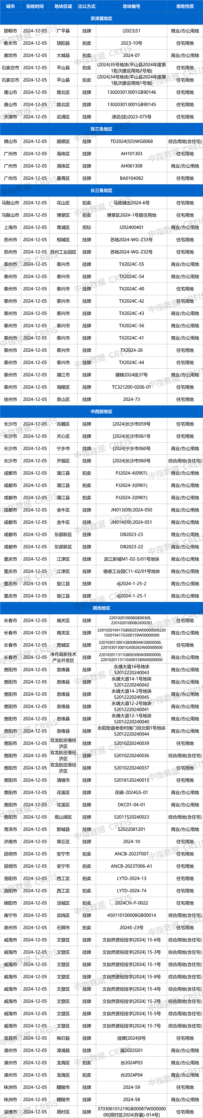The height and width of the screenshot is (1118, 203).
Task: Click parcel 苏地2024-WG-Z33号
Action: click(x=132, y=240)
